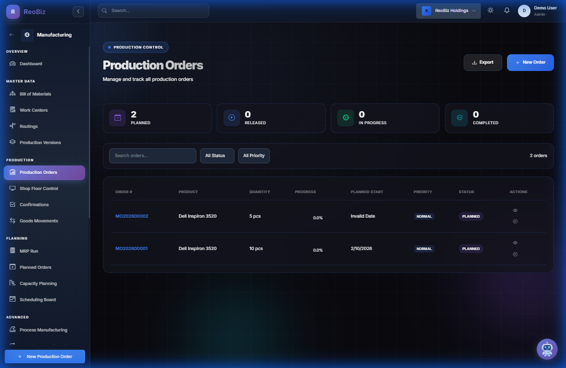
Task: View details of order MO202600001 via eye icon
Action: pyautogui.click(x=515, y=242)
